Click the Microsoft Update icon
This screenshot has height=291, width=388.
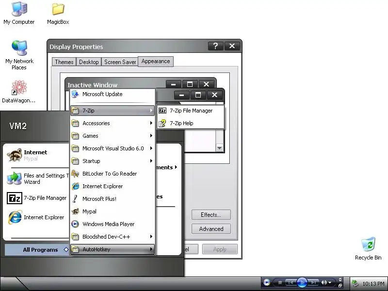click(x=75, y=94)
